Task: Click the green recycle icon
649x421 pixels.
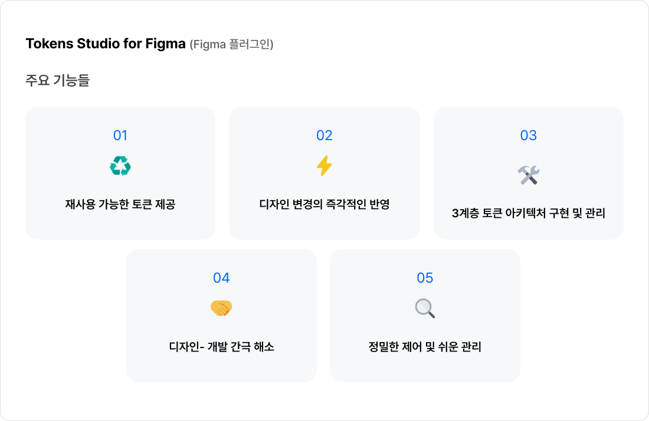Action: (x=120, y=166)
